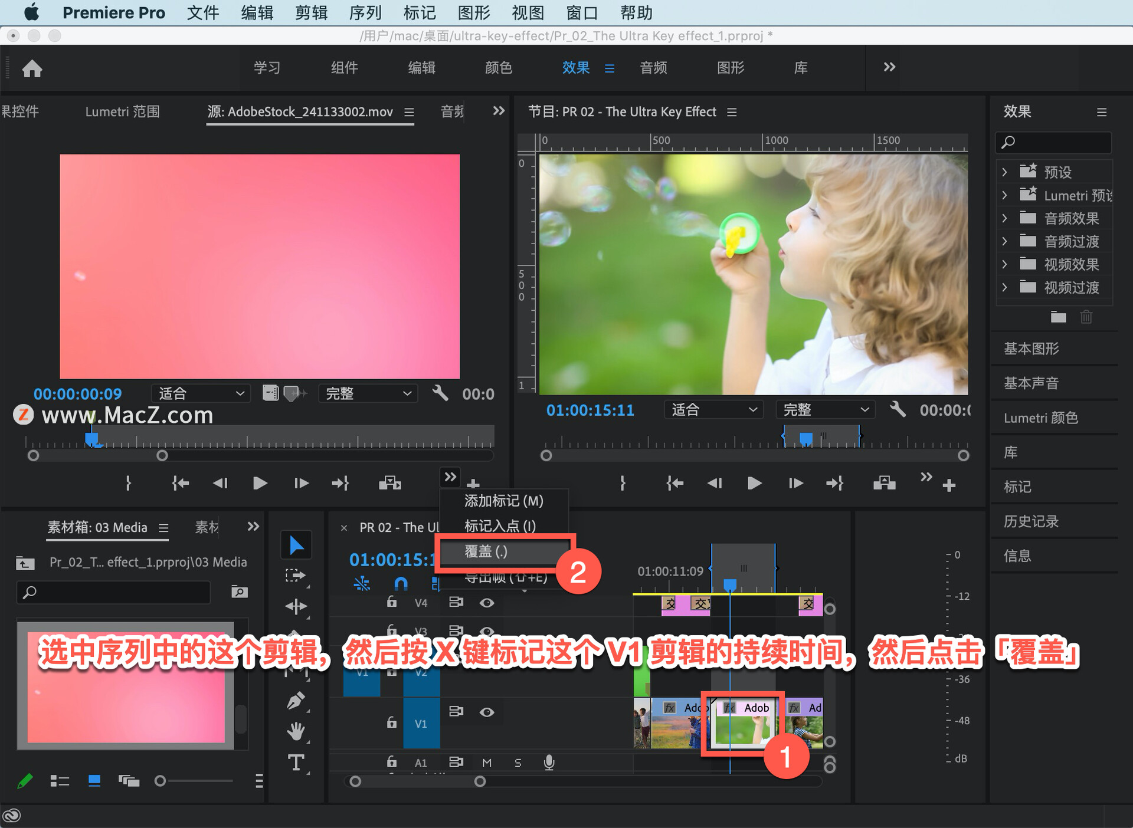The height and width of the screenshot is (828, 1133).
Task: Go to Out point in Source monitor
Action: click(340, 484)
